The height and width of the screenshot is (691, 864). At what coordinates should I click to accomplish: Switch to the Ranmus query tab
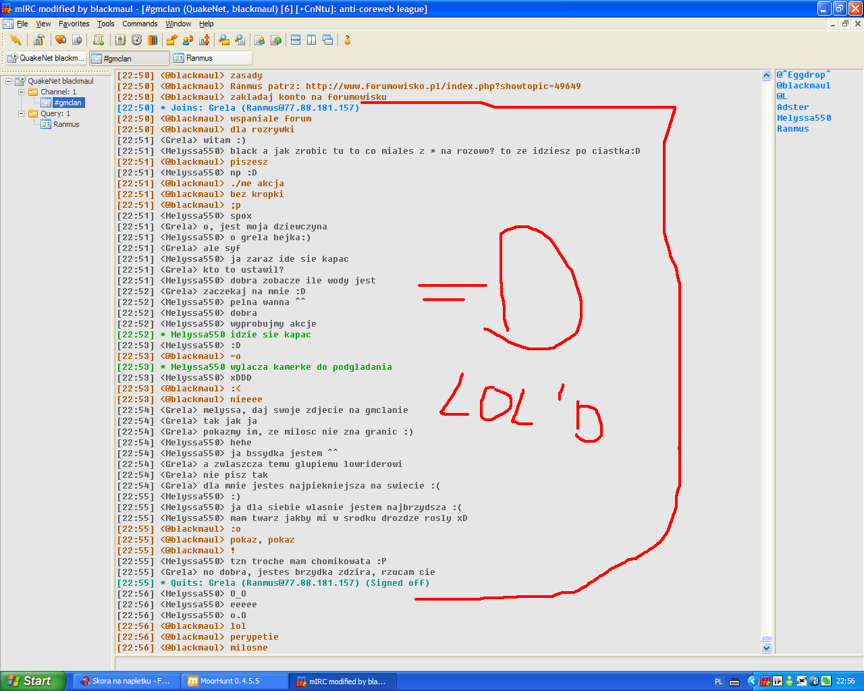coord(212,58)
